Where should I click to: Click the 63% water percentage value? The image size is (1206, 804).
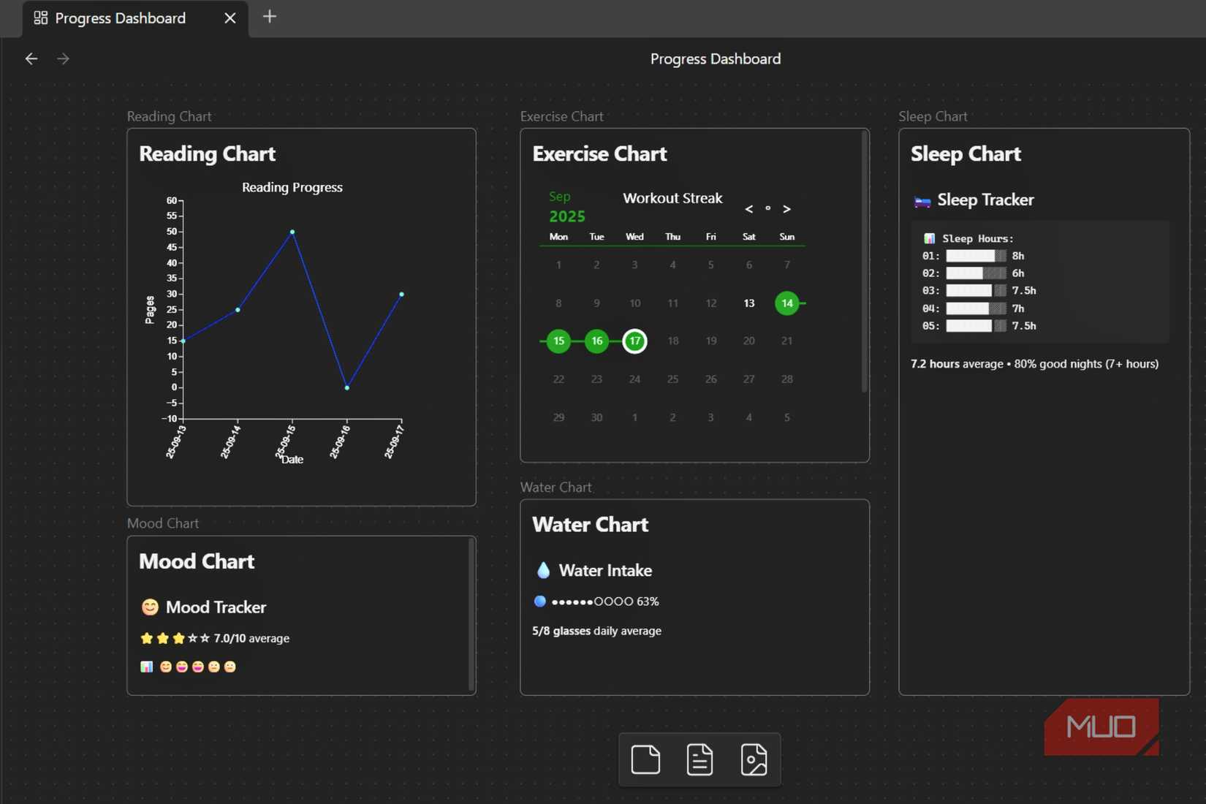pos(648,602)
